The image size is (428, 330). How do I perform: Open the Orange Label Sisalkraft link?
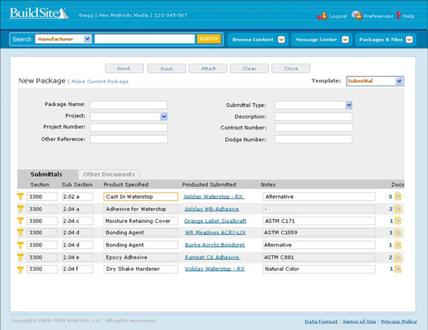(x=215, y=221)
